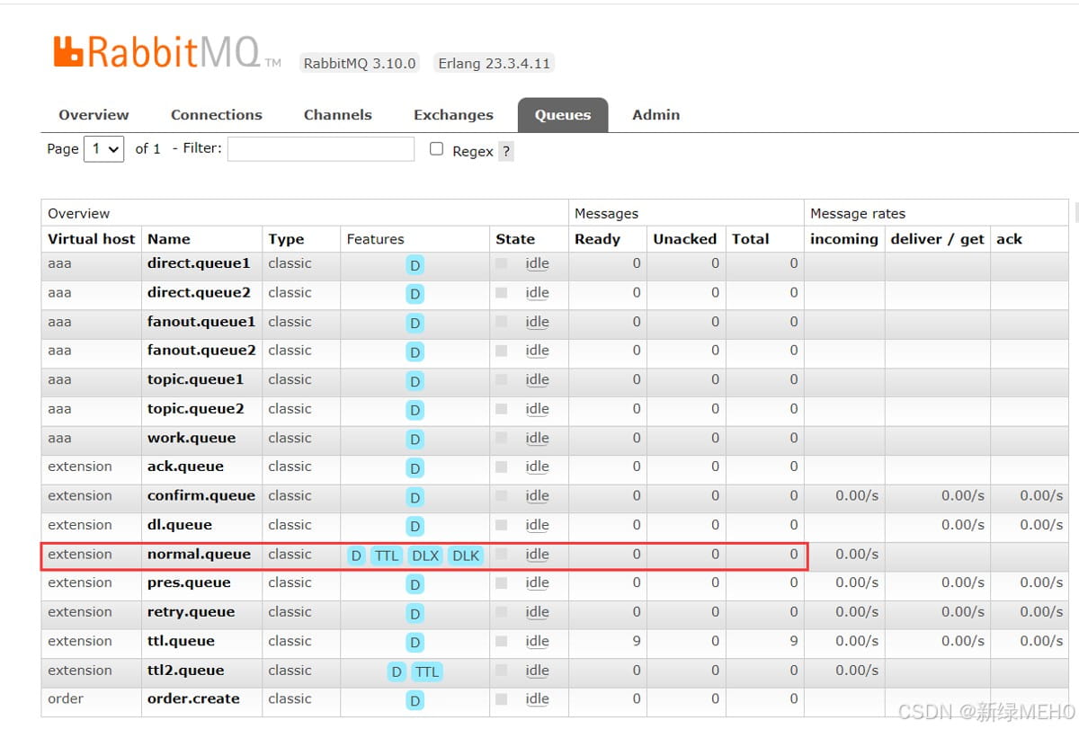This screenshot has height=729, width=1079.
Task: Click the D badge on direct.queue1
Action: 415,265
